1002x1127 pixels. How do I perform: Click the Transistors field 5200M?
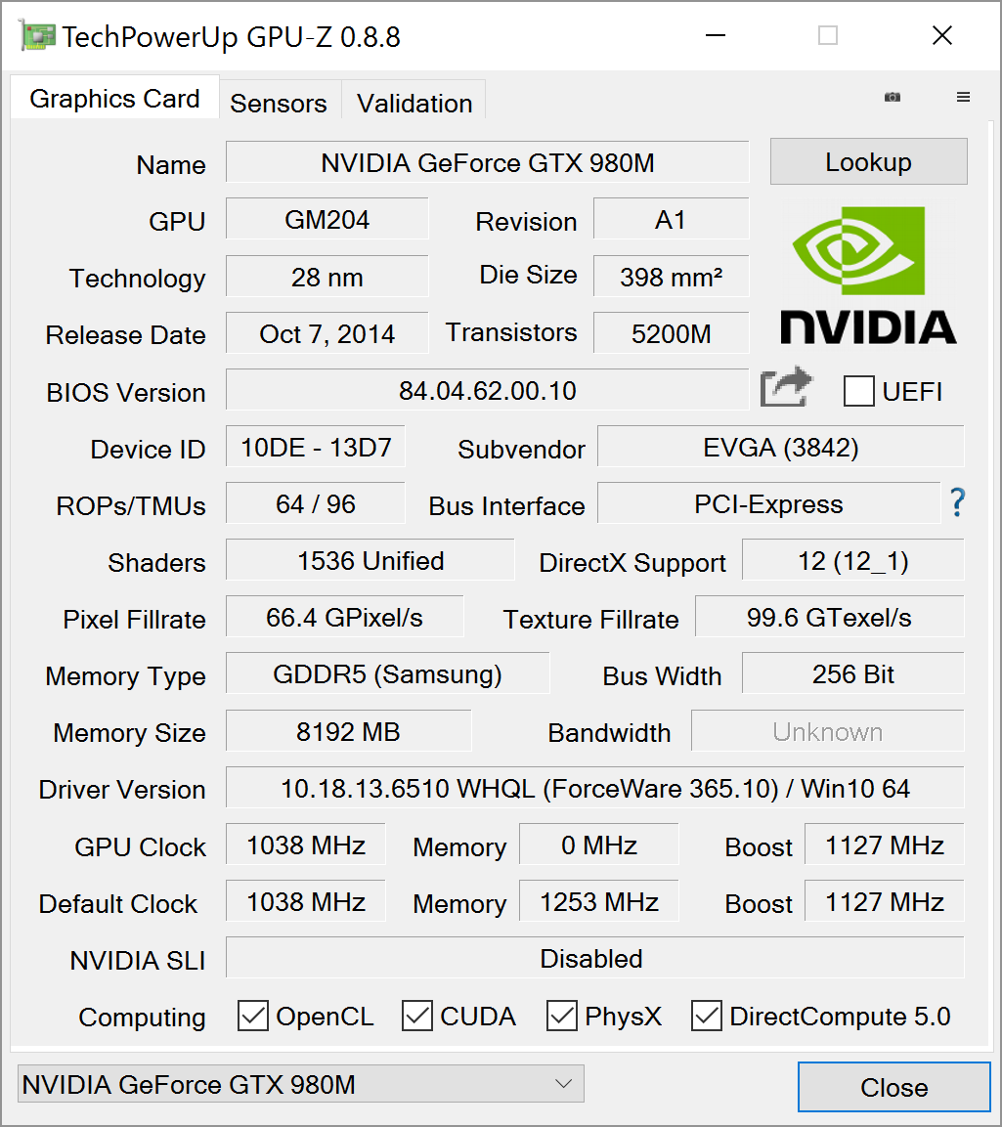coord(671,333)
